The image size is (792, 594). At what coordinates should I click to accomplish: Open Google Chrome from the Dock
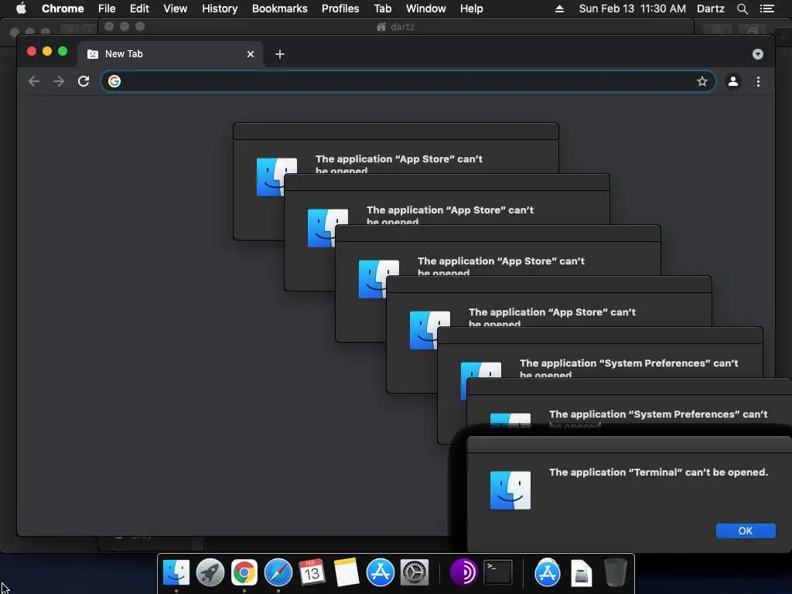coord(244,573)
